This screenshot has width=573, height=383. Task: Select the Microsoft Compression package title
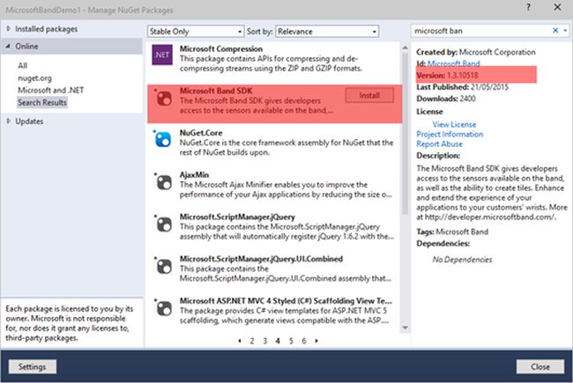pyautogui.click(x=221, y=49)
